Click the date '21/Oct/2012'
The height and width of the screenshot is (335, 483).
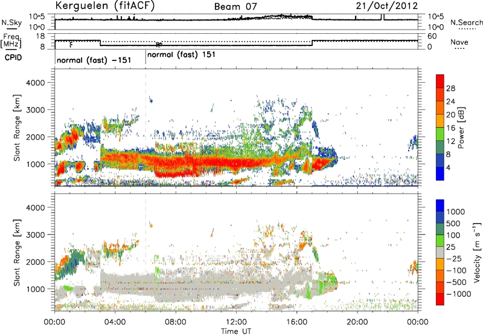coord(387,6)
